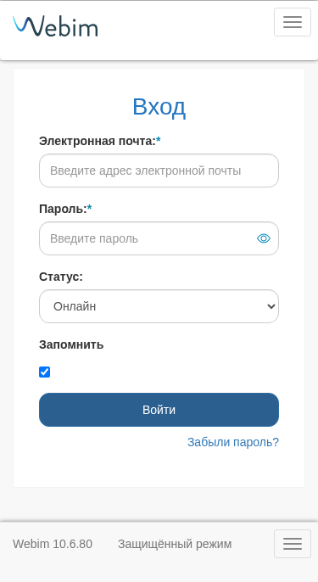Screen dimensions: 318x582
Task: Focus the email address input field
Action: pos(159,171)
